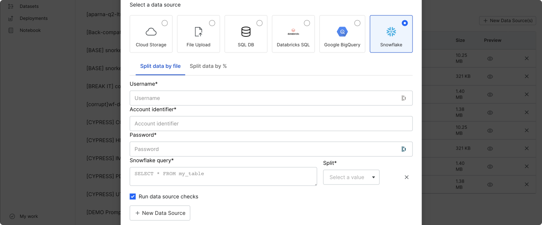Screen dimensions: 542x225
Task: Uncheck Run data source checks checkbox
Action: pyautogui.click(x=132, y=196)
